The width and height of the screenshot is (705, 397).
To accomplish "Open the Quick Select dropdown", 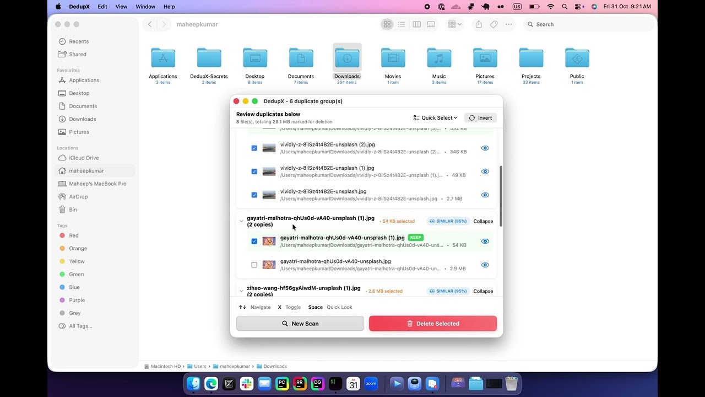I will pos(435,118).
